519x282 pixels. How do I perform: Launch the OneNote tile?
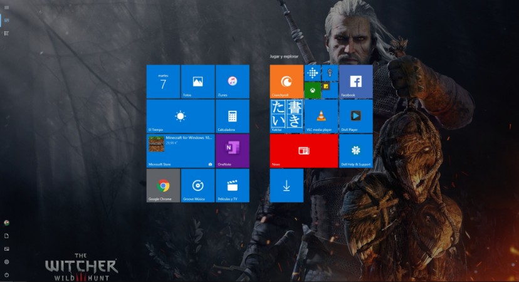[233, 151]
